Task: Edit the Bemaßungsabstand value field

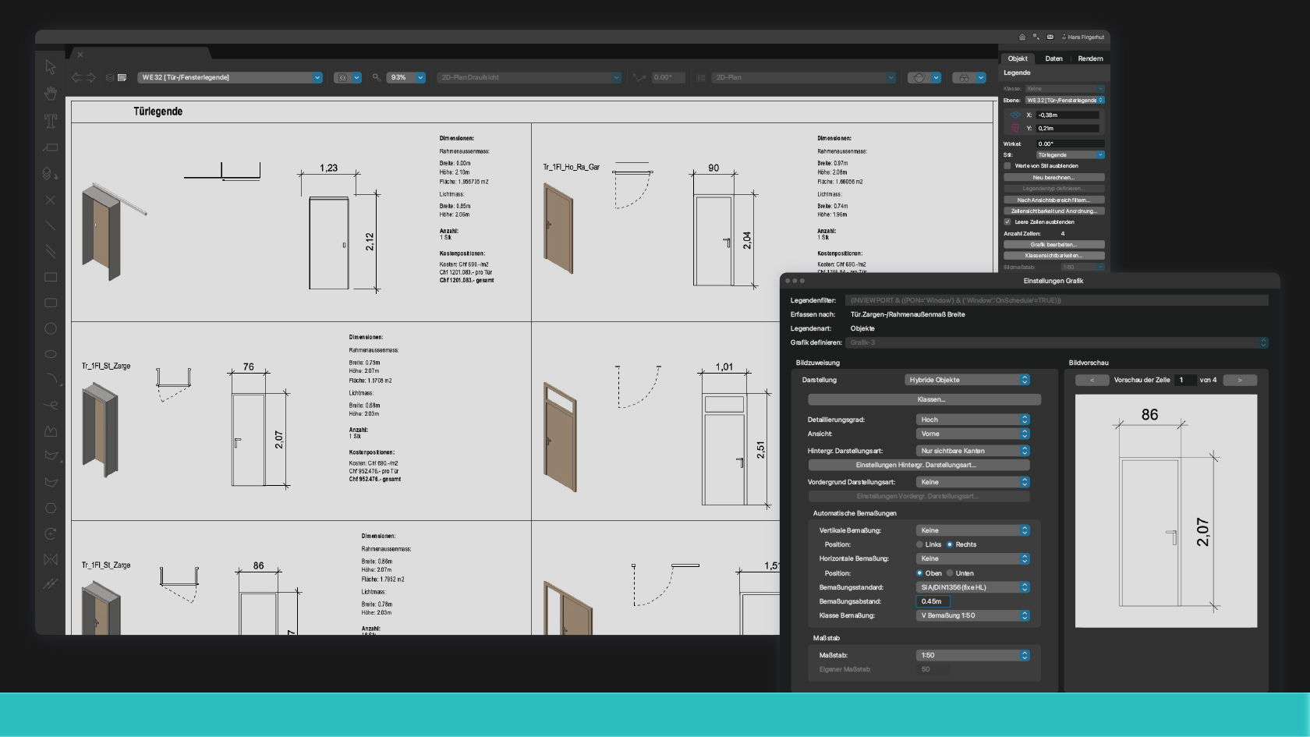Action: 932,601
